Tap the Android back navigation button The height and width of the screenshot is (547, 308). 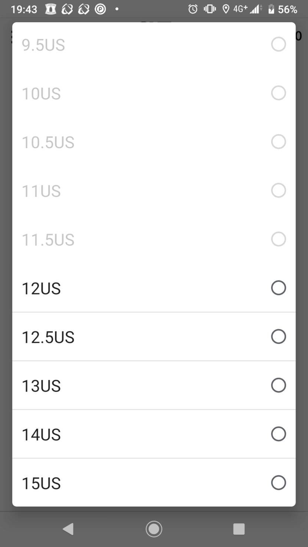[x=68, y=529]
